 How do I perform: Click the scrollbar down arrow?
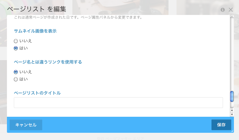point(232,115)
